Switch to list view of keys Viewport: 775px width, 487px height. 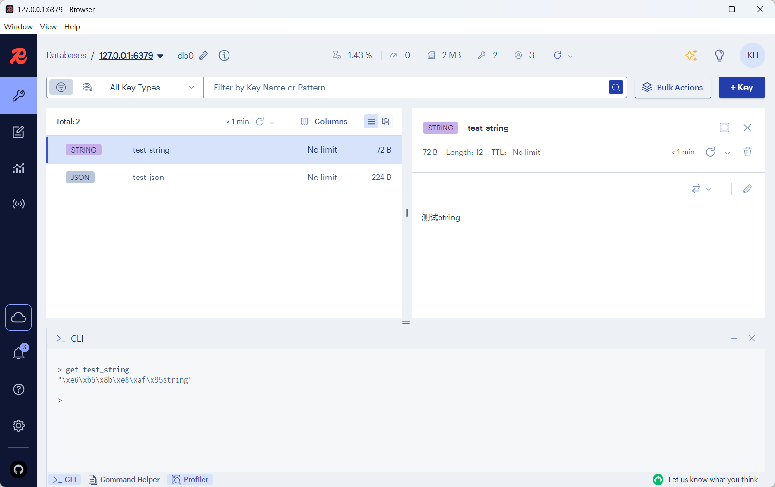tap(371, 122)
